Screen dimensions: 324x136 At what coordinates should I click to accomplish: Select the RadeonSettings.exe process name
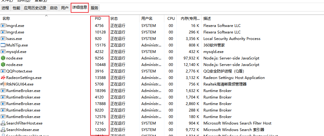pos(24,78)
